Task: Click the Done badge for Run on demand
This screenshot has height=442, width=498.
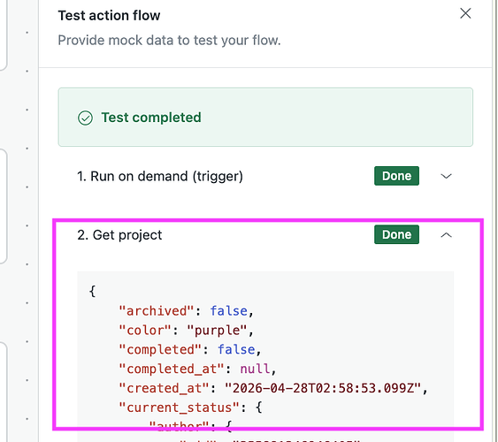Action: point(396,176)
